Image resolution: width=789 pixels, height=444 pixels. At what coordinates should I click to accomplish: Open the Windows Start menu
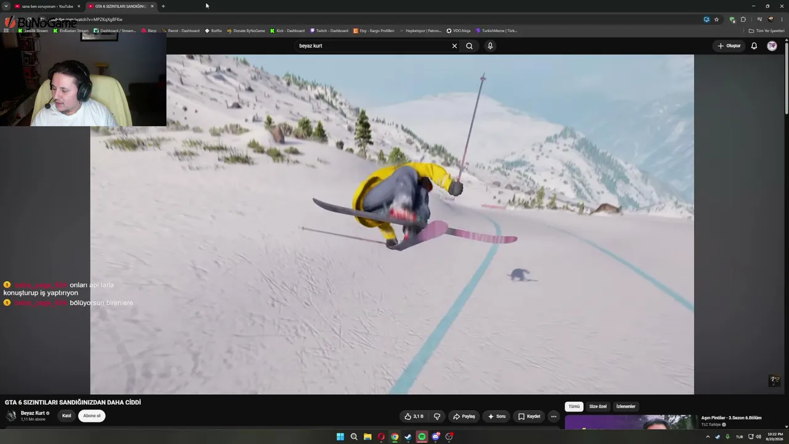point(340,437)
